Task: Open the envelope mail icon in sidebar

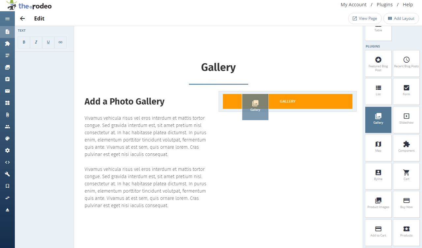Action: [7, 91]
